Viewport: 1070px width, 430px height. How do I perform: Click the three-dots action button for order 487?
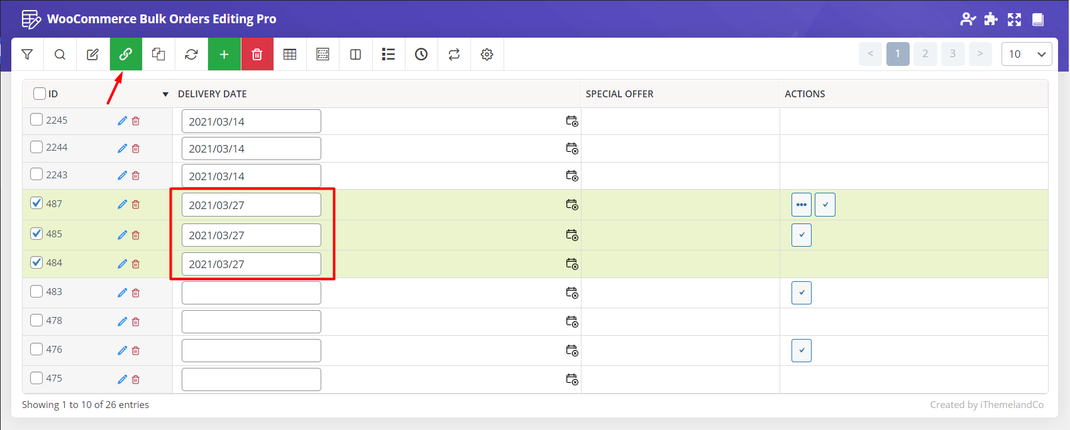tap(801, 205)
